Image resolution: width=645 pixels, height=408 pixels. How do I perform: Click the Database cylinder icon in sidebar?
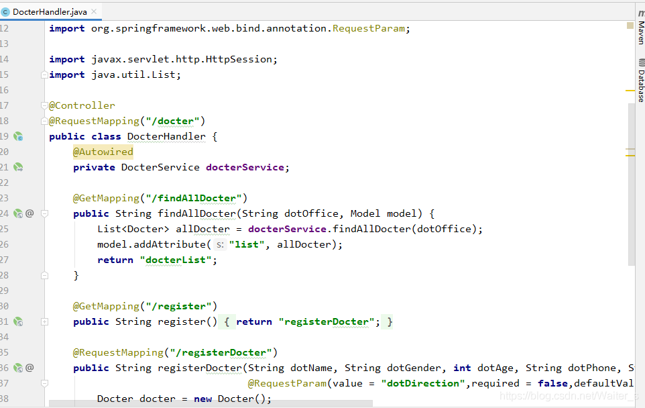coord(641,62)
